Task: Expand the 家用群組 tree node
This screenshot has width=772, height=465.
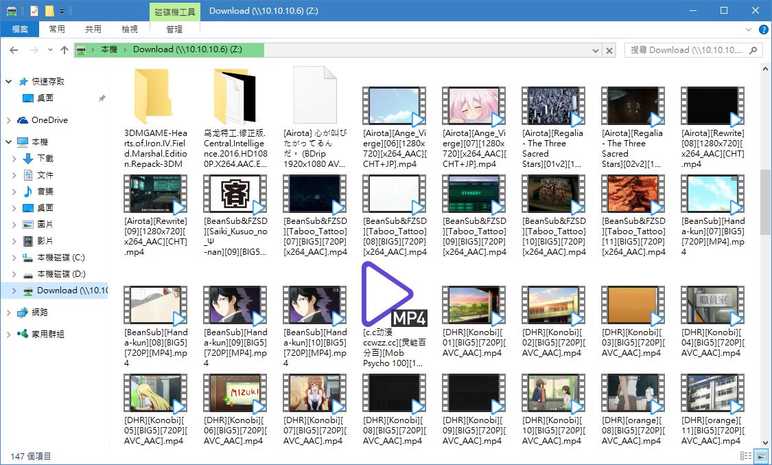Action: [x=8, y=334]
